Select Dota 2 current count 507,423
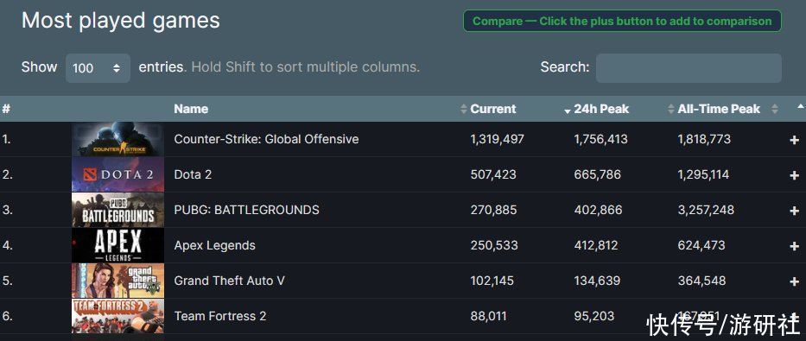Image resolution: width=806 pixels, height=341 pixels. coord(493,174)
